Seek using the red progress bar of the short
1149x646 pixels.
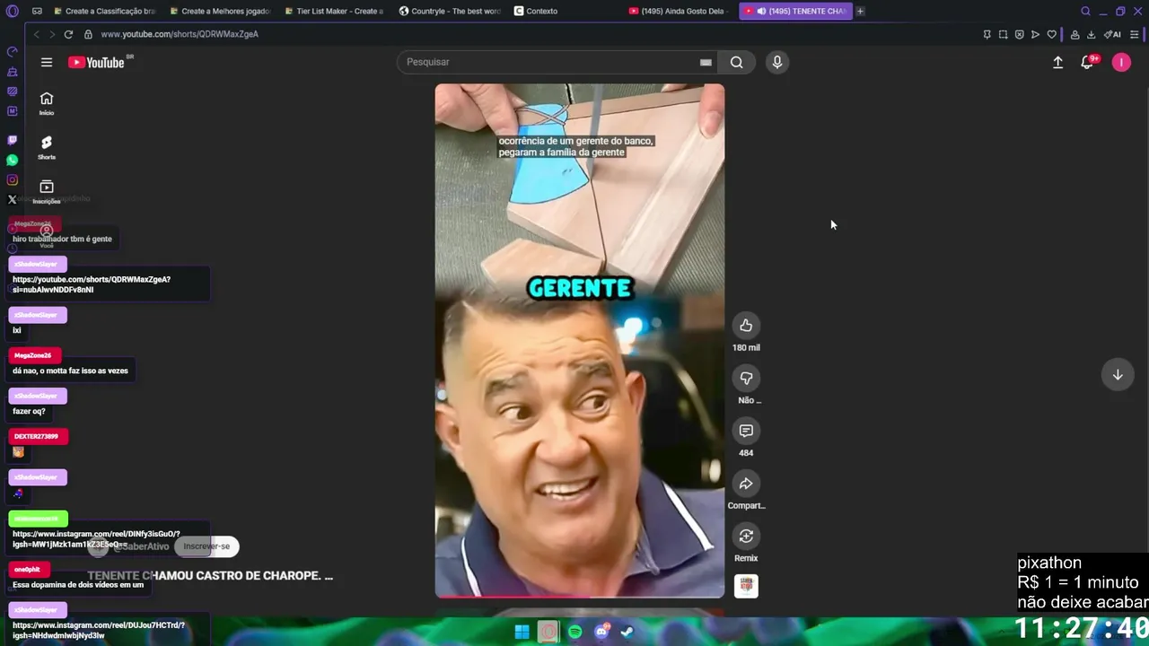(x=580, y=596)
